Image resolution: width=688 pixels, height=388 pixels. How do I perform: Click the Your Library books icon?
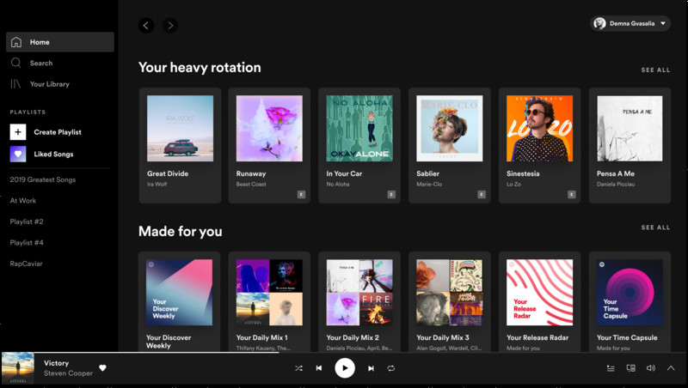point(15,83)
